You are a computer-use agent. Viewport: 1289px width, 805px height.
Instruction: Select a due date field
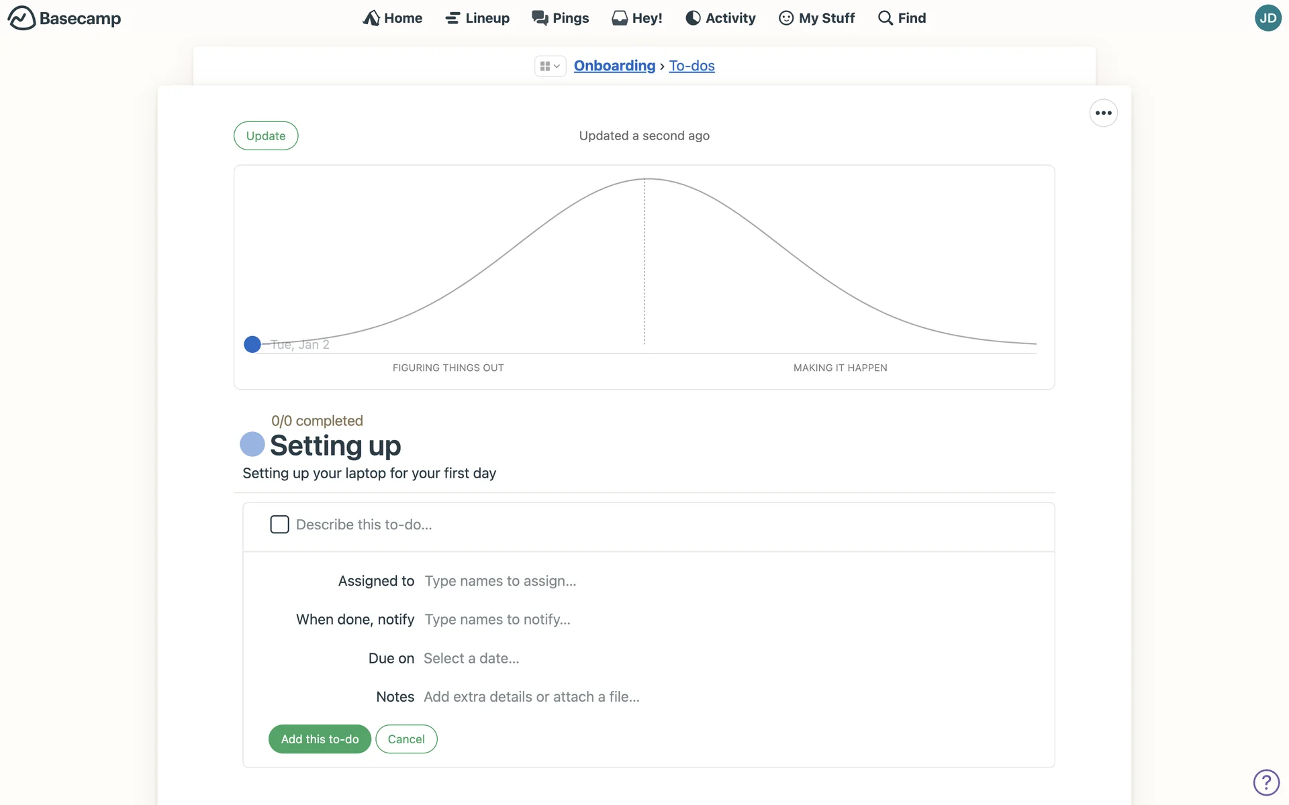pyautogui.click(x=471, y=658)
